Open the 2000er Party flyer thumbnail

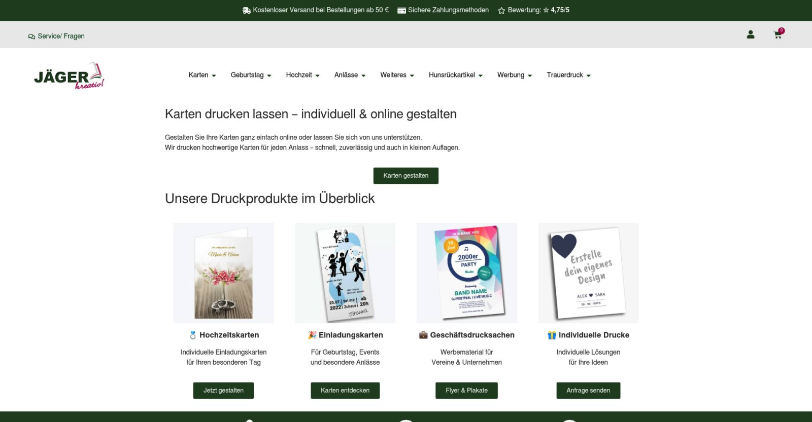tap(467, 273)
